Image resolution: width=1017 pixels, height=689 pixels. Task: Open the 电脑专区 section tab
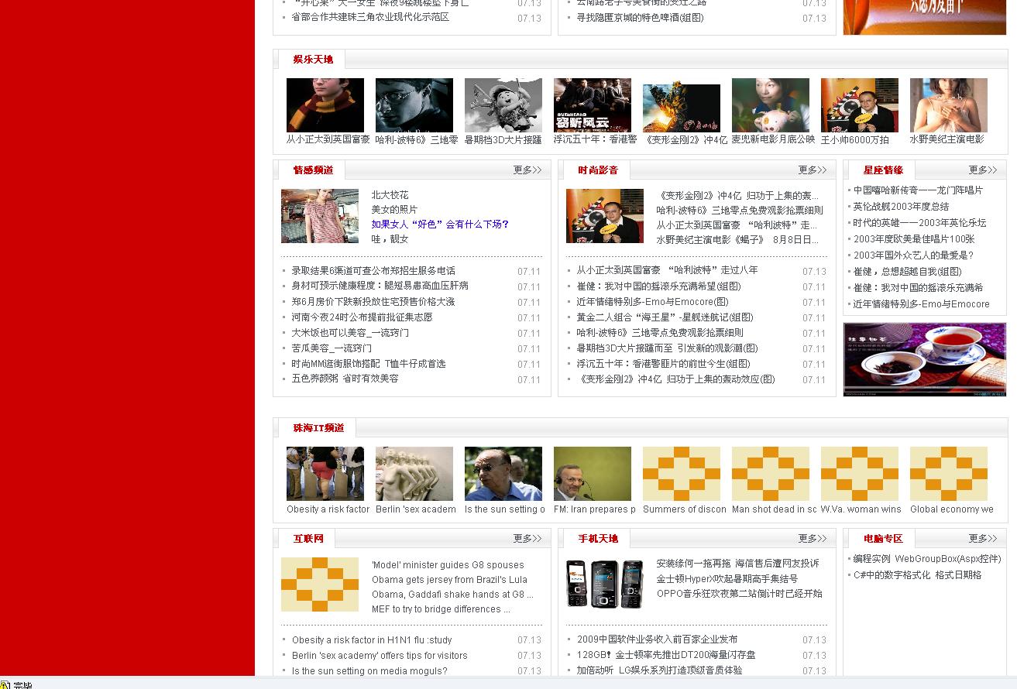883,539
